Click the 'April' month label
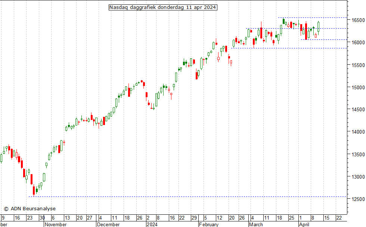Screen dimensions: 366x227 304,224
